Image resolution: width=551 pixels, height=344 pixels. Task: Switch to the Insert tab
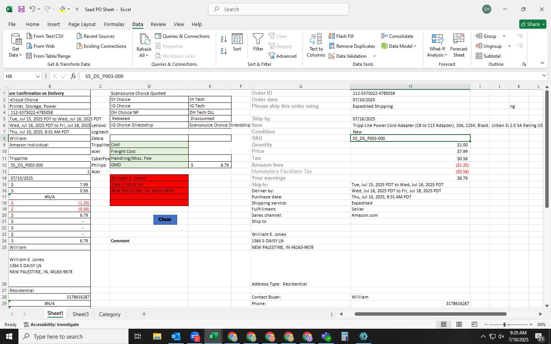pos(54,24)
